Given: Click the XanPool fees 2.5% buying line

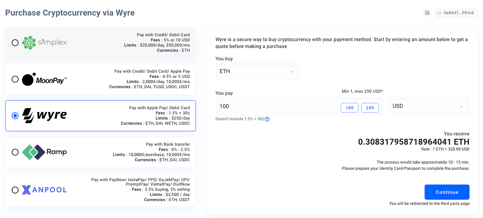Looking at the screenshot, I should point(161,189).
